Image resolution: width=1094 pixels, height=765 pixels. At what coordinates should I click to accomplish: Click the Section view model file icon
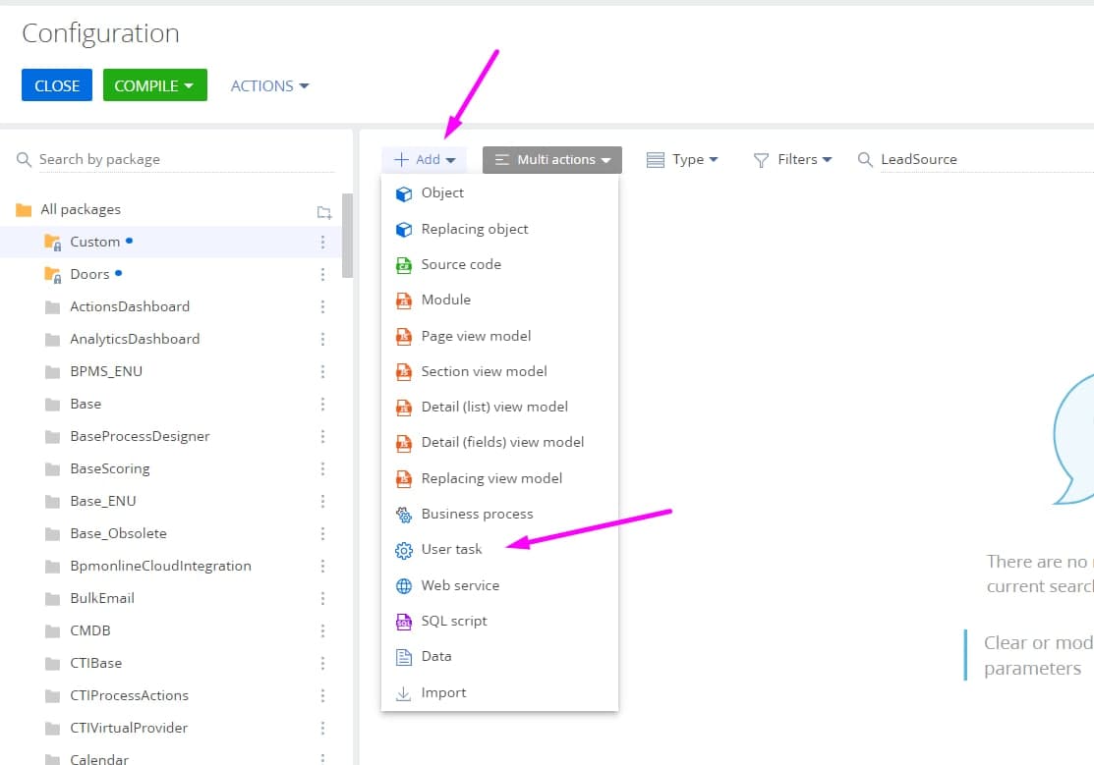click(x=403, y=372)
